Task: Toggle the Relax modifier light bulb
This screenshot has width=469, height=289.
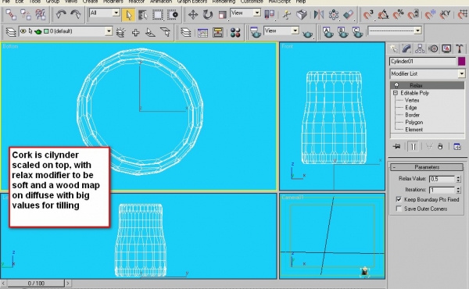Action: [x=396, y=85]
